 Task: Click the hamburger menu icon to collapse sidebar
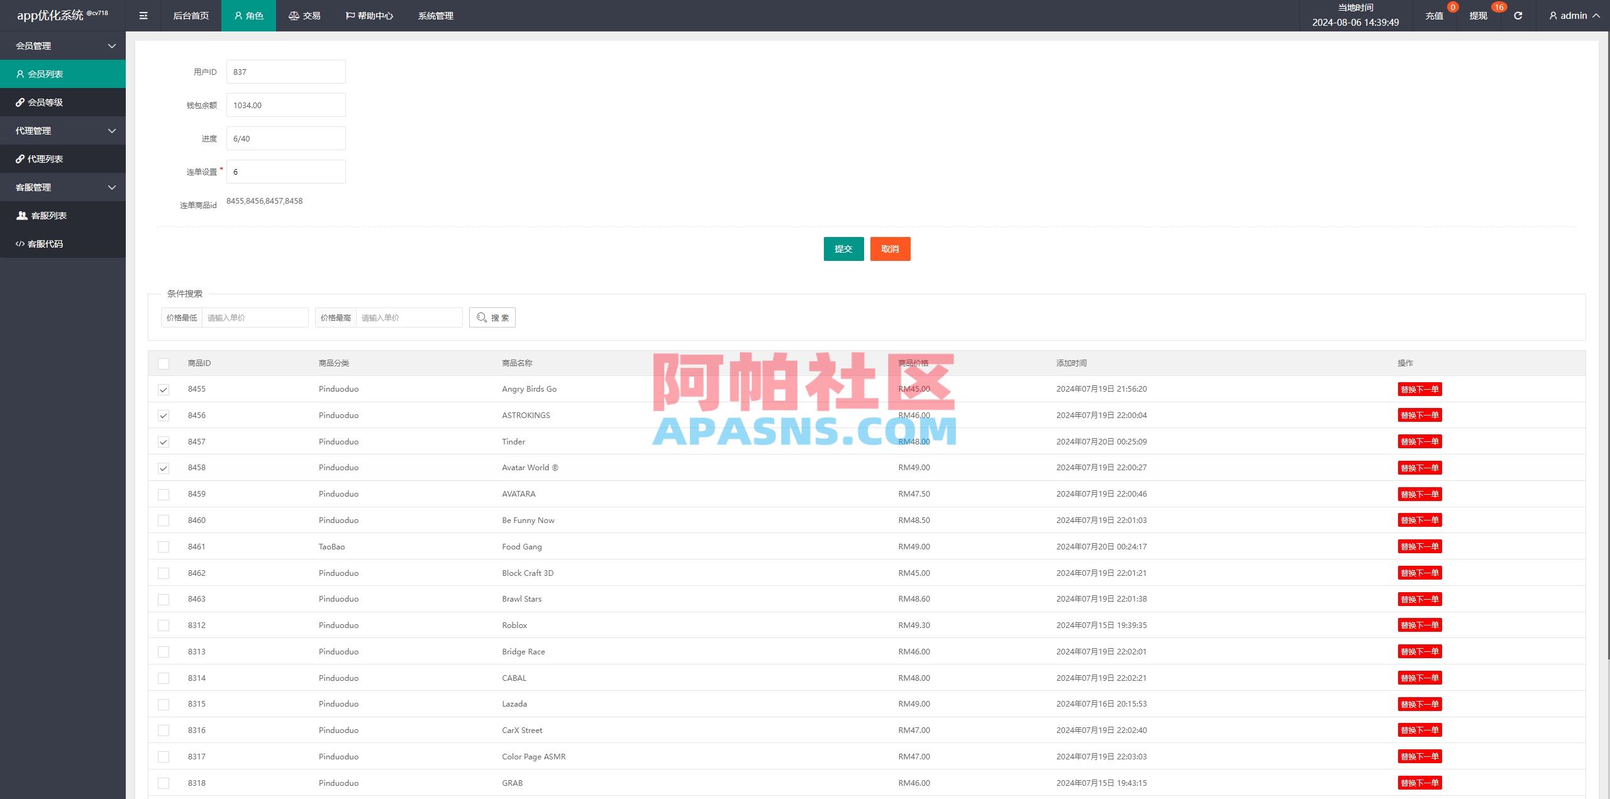pyautogui.click(x=143, y=15)
